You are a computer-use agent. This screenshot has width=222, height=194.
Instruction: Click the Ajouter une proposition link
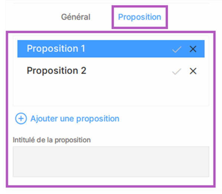tap(75, 119)
